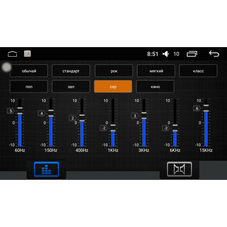
Task: Tap the home icon in status bar
Action: click(x=12, y=54)
